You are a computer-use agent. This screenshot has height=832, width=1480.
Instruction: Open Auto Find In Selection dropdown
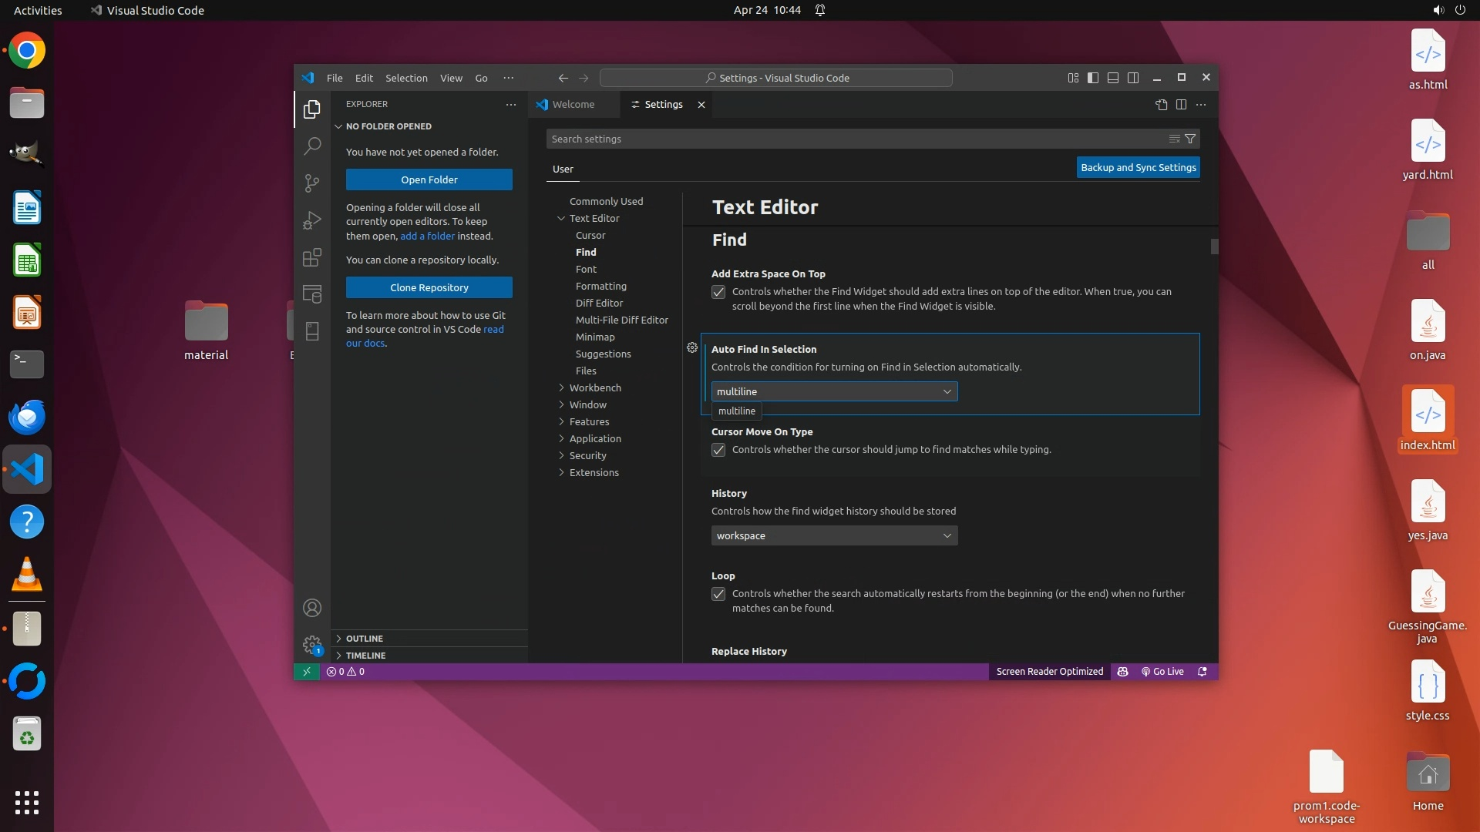point(834,391)
